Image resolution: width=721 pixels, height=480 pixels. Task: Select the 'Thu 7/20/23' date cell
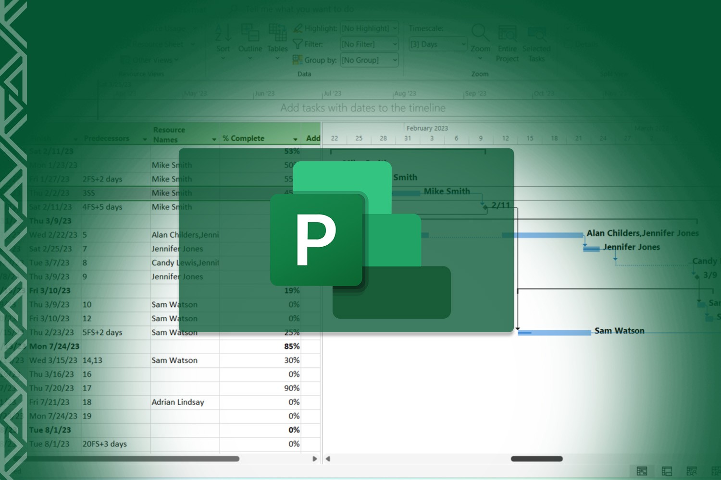pos(54,388)
